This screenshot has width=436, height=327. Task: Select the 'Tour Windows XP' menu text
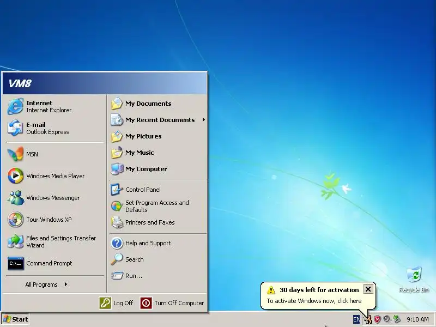(49, 220)
